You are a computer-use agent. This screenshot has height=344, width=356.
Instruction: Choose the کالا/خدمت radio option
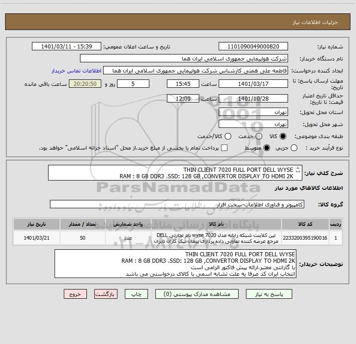pyautogui.click(x=228, y=136)
